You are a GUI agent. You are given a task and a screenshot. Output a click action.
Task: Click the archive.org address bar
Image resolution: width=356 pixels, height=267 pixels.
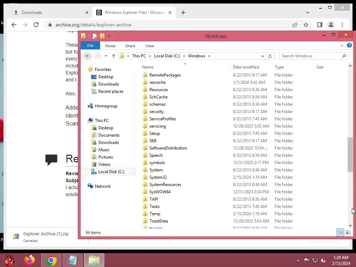(x=168, y=25)
